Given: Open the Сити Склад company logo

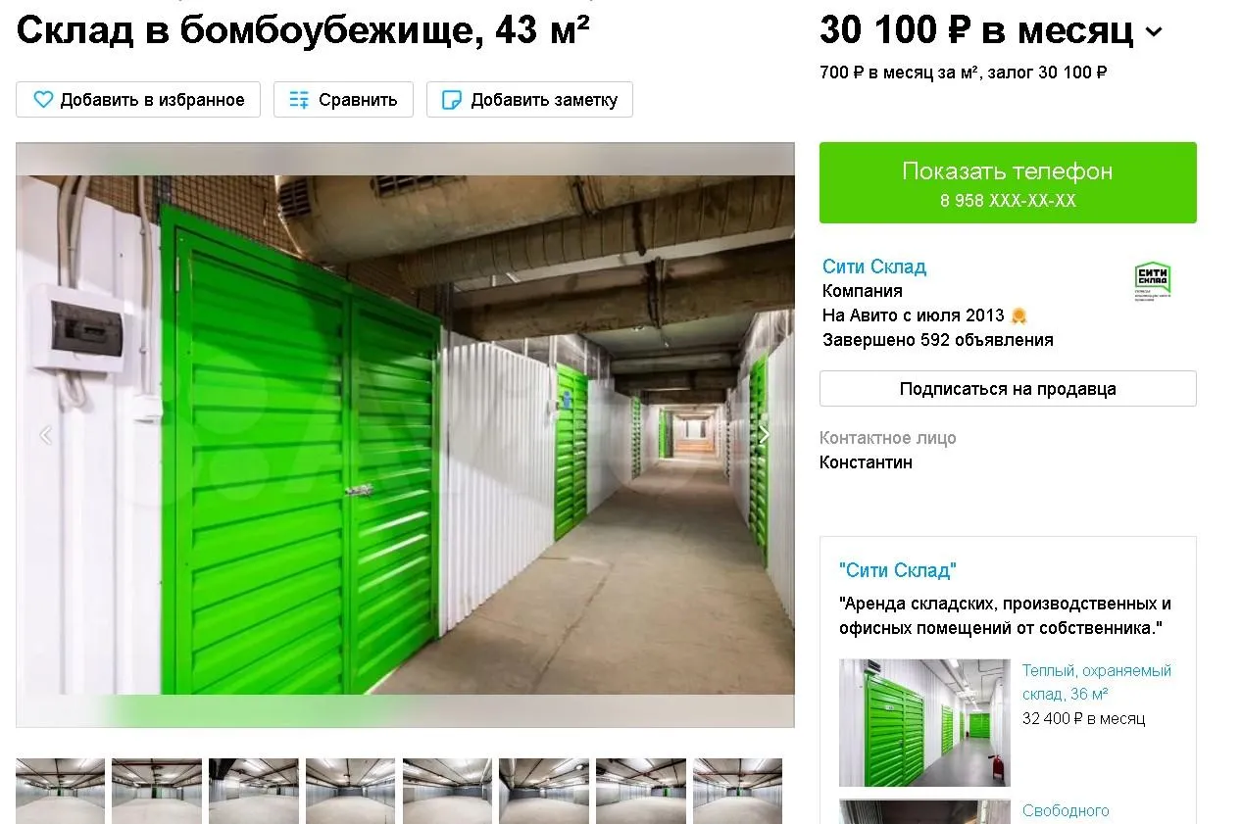Looking at the screenshot, I should (1153, 281).
